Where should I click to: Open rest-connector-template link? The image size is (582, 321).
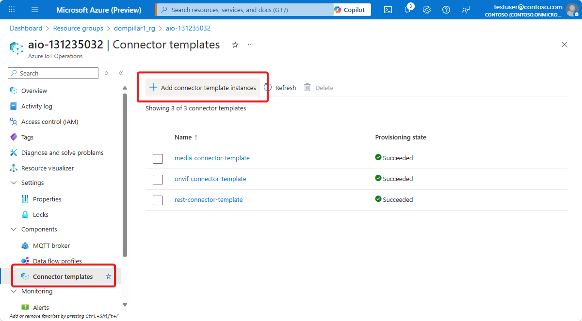(209, 199)
